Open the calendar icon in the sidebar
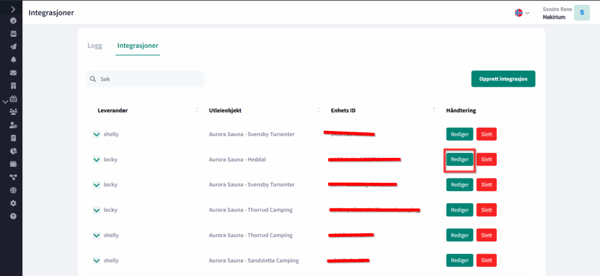Screen dimensions: 600x276 point(13,33)
